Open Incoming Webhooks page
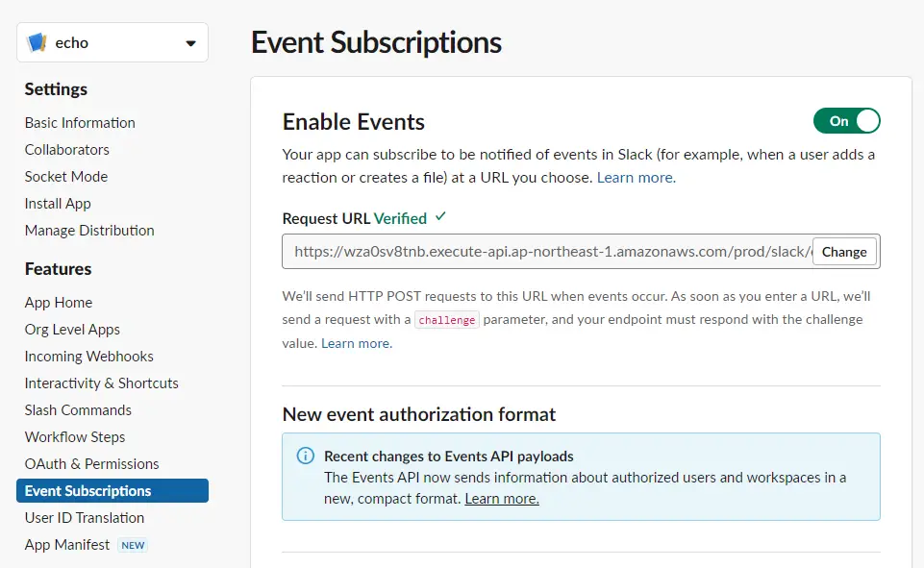Image resolution: width=924 pixels, height=568 pixels. tap(89, 357)
